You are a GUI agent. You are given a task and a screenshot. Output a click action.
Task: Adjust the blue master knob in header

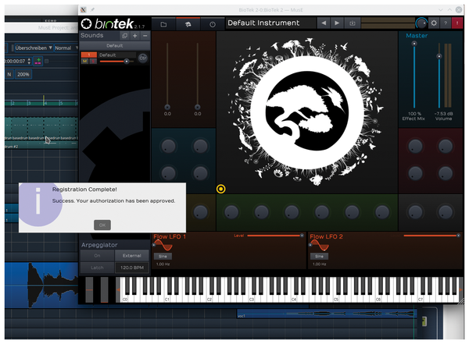[x=421, y=23]
